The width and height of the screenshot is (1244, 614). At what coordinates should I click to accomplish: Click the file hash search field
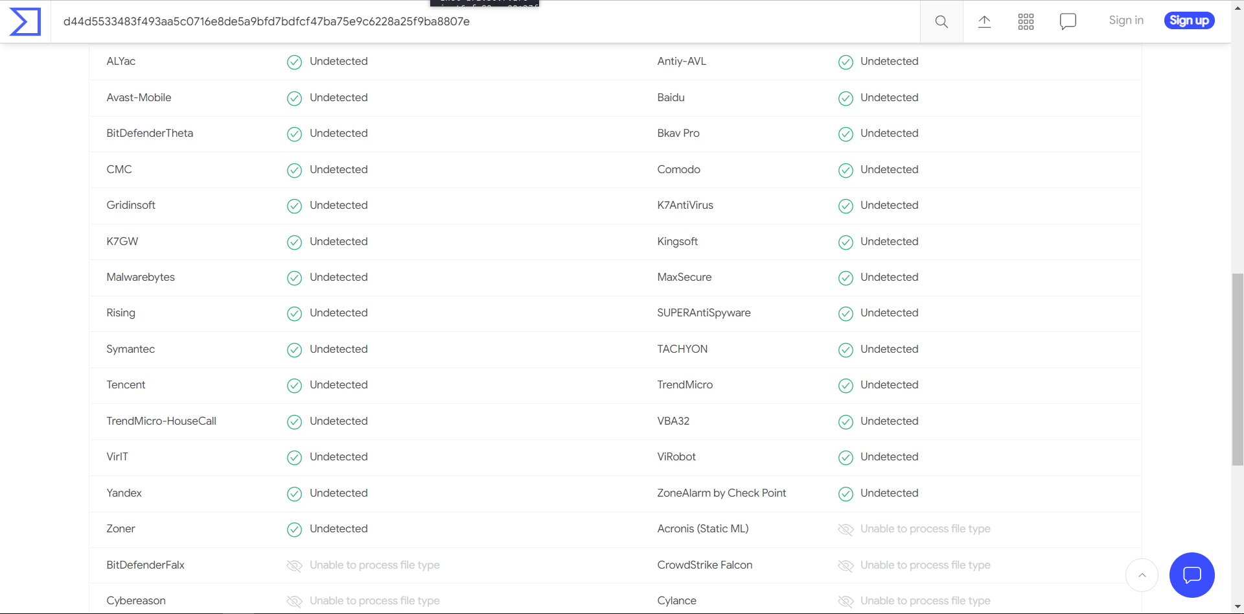click(486, 21)
